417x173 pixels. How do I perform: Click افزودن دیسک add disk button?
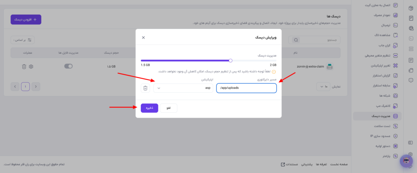26,20
